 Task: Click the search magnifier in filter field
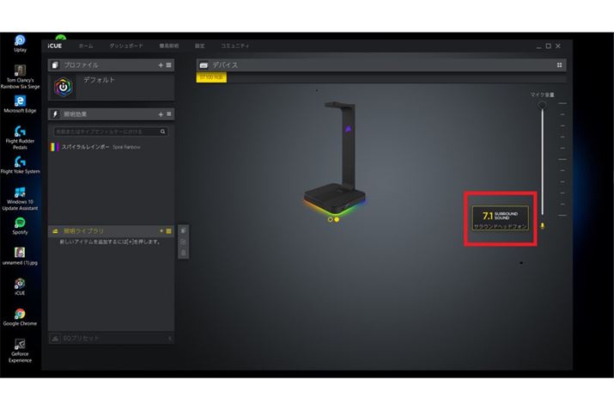[163, 132]
